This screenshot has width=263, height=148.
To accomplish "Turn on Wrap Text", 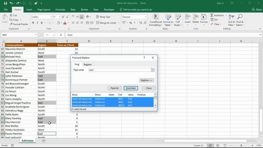I will [x=103, y=17].
